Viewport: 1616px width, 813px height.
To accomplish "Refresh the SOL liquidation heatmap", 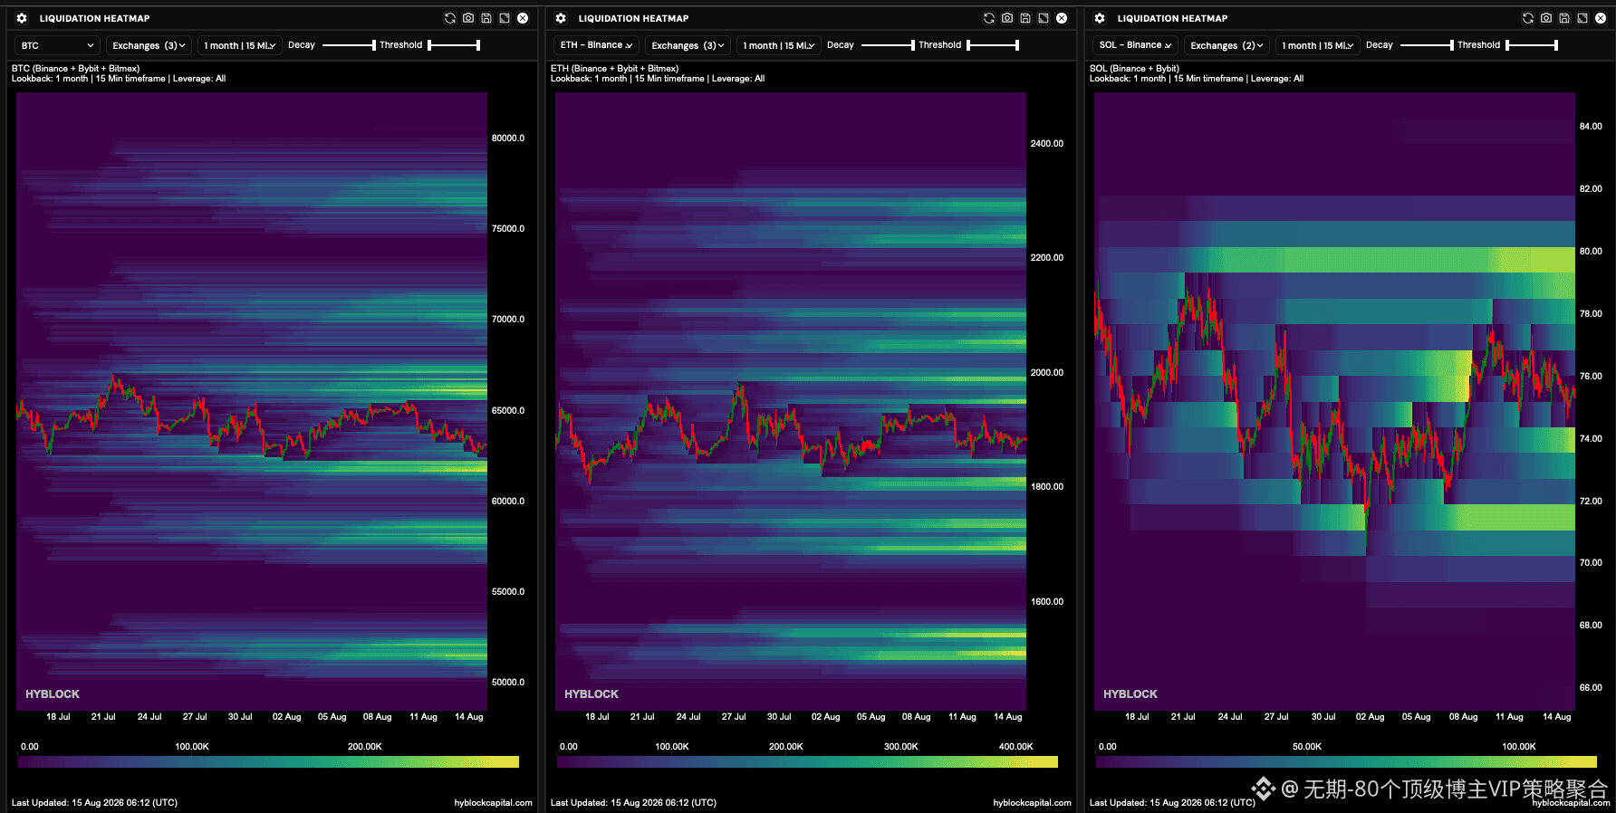I will point(1528,18).
